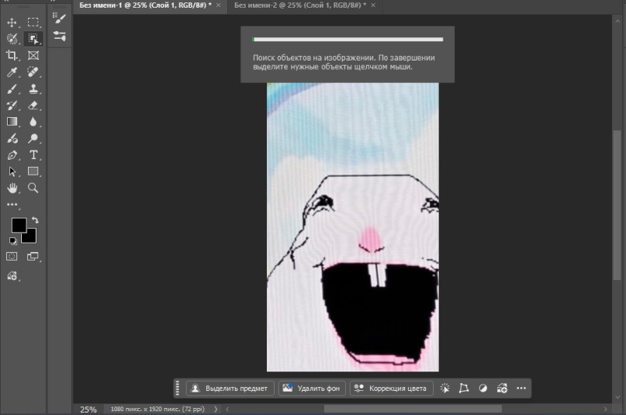626x415 pixels.
Task: Select the Gradient tool
Action: pyautogui.click(x=12, y=122)
